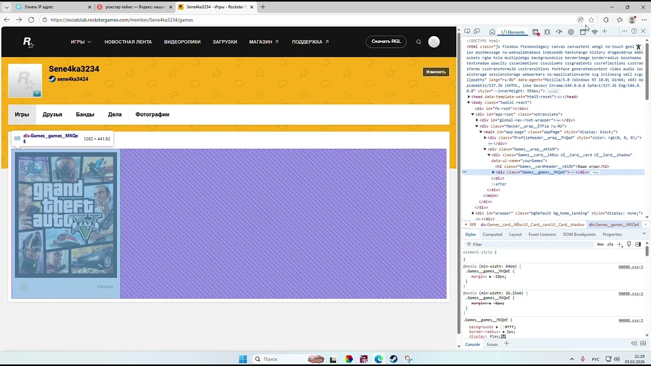The height and width of the screenshot is (366, 651).
Task: Open the Issues drawer tab
Action: (x=492, y=344)
